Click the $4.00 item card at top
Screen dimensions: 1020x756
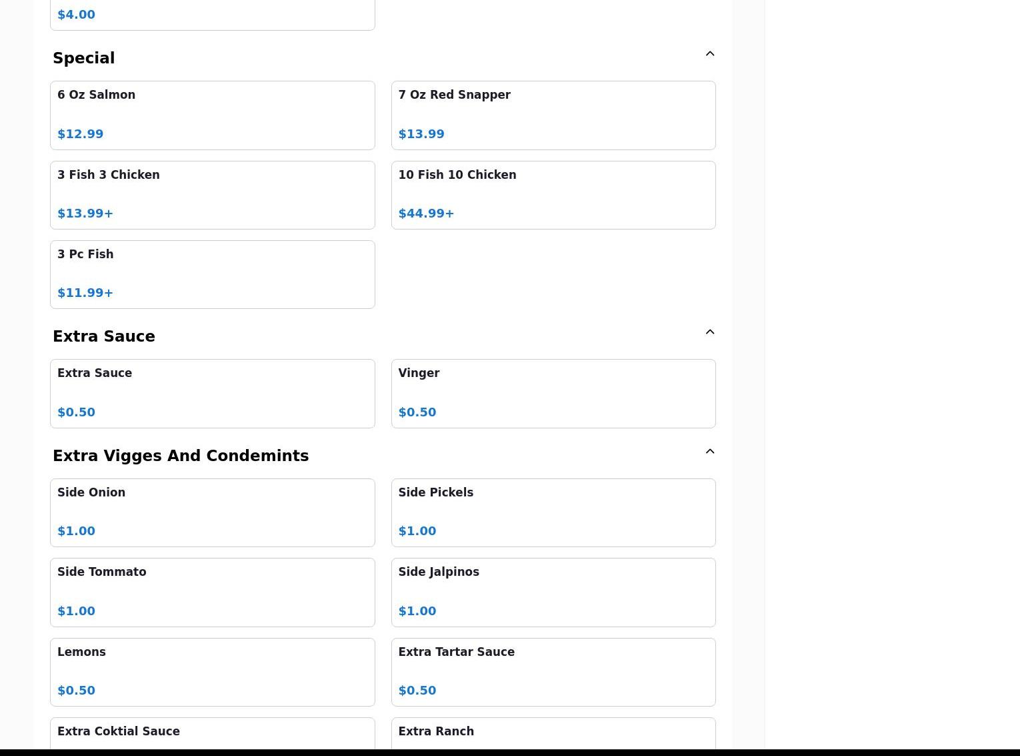212,15
